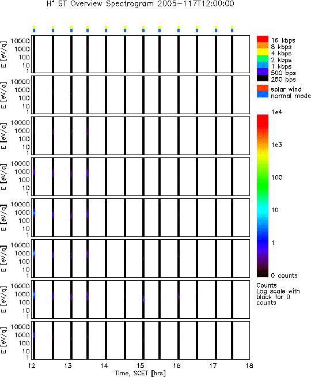The height and width of the screenshot is (377, 311).
Task: Click the "17" tick on the time axis
Action: click(x=213, y=365)
